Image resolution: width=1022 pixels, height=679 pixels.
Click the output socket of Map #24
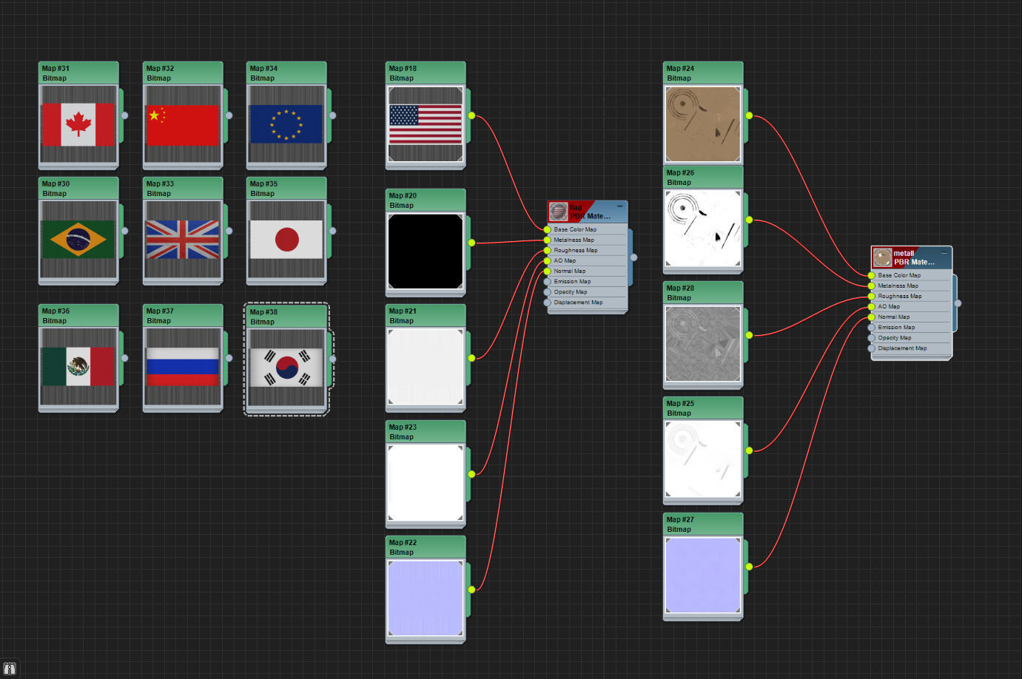(749, 115)
